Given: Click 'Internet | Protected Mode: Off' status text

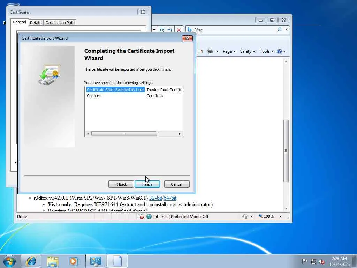Looking at the screenshot, I should point(181,216).
